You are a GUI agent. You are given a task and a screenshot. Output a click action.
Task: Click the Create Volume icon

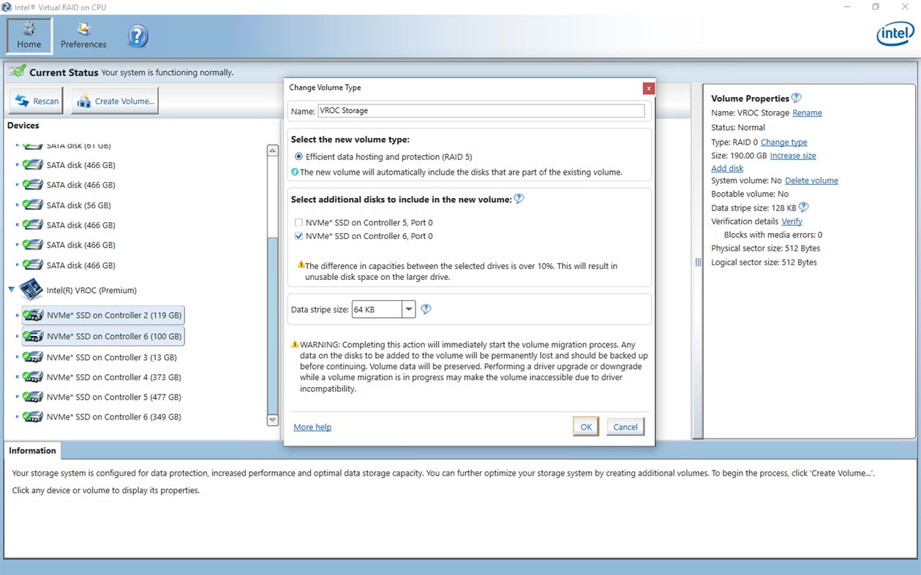(x=86, y=101)
